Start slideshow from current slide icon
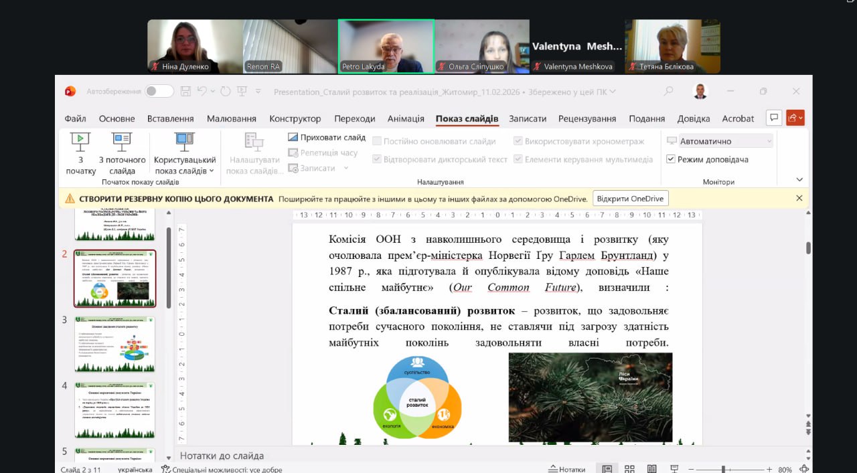Viewport: 857px width, 473px height. pyautogui.click(x=122, y=141)
